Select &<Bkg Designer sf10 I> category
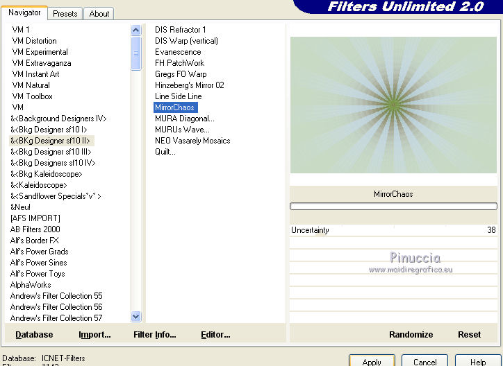Image resolution: width=503 pixels, height=366 pixels. tap(49, 130)
